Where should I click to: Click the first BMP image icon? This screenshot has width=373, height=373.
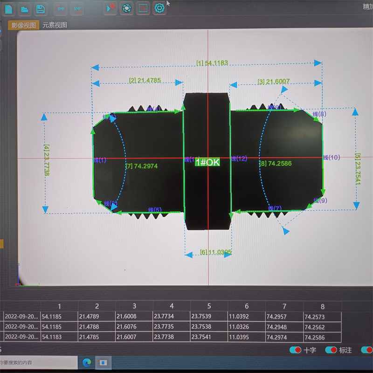(61, 8)
